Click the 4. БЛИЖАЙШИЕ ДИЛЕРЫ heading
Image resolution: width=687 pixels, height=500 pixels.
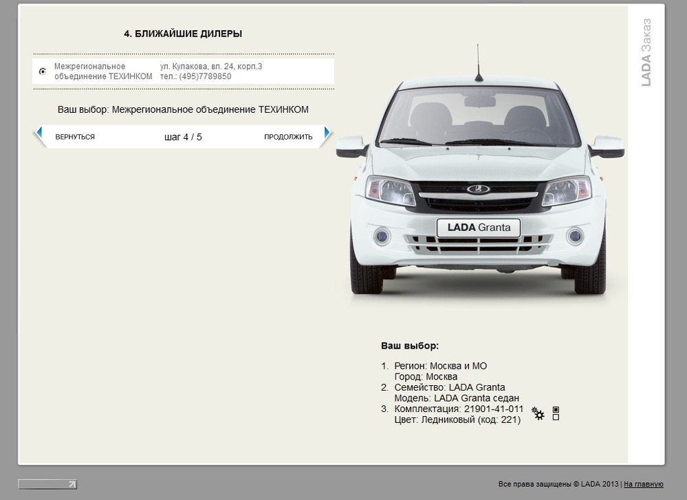pos(183,34)
